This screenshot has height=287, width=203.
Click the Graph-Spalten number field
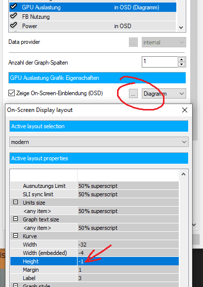coord(160,62)
